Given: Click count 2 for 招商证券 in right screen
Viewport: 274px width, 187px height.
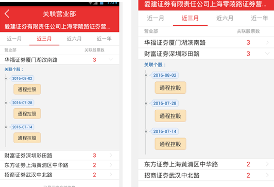Looking at the screenshot, I should pos(248,175).
